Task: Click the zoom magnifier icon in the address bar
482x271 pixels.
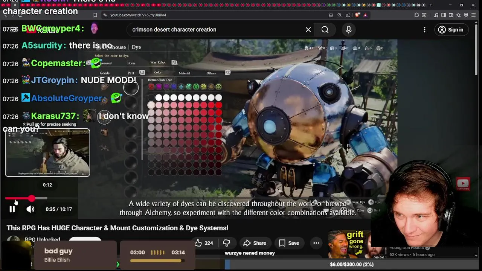Action: (x=339, y=15)
